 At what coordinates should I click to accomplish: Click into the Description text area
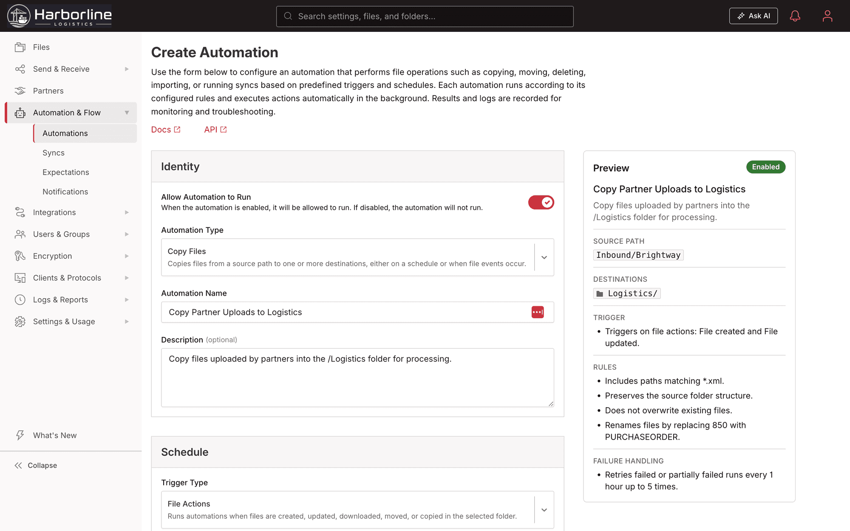(357, 378)
